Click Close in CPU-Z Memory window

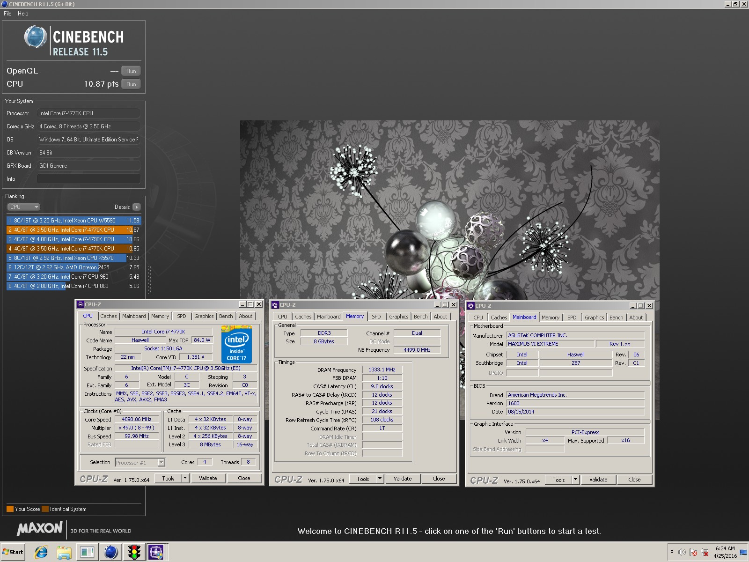tap(439, 479)
